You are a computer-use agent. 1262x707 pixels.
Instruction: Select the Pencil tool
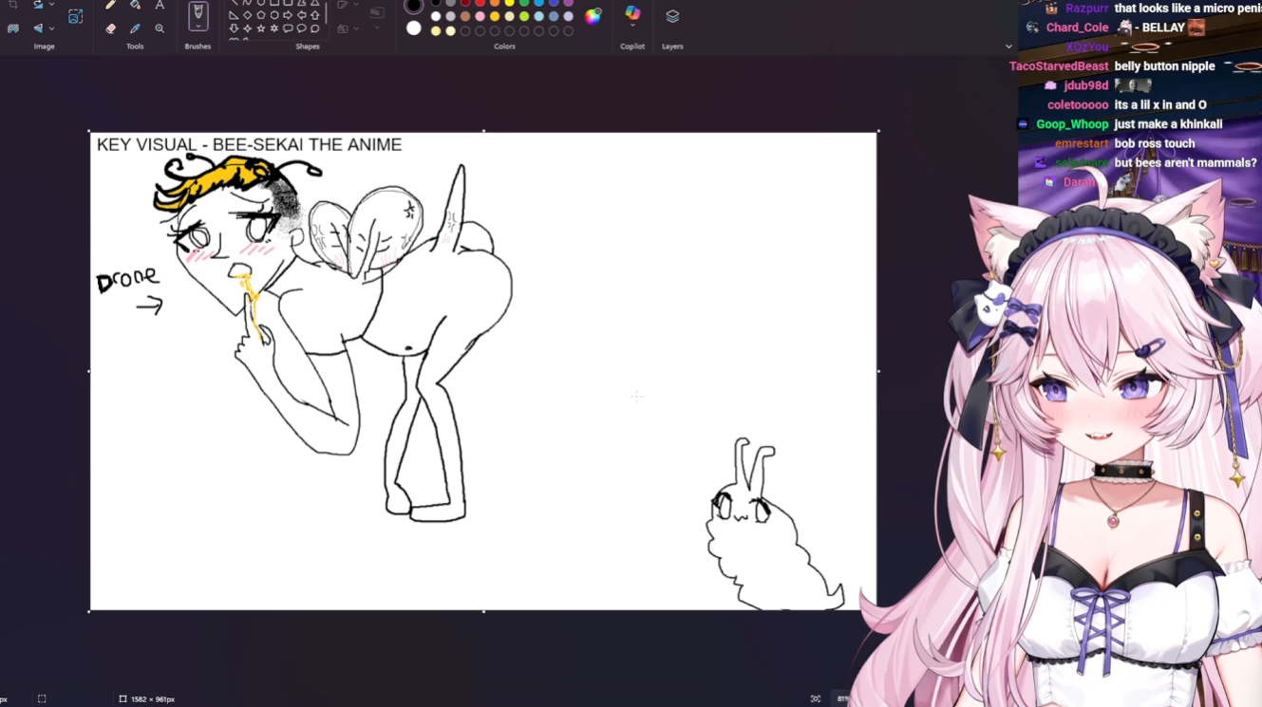tap(110, 6)
